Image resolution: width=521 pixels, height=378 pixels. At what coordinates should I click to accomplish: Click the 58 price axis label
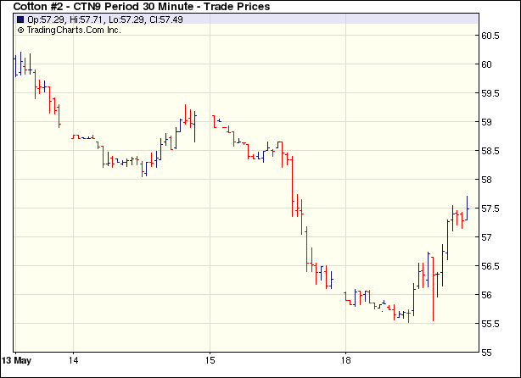click(488, 180)
